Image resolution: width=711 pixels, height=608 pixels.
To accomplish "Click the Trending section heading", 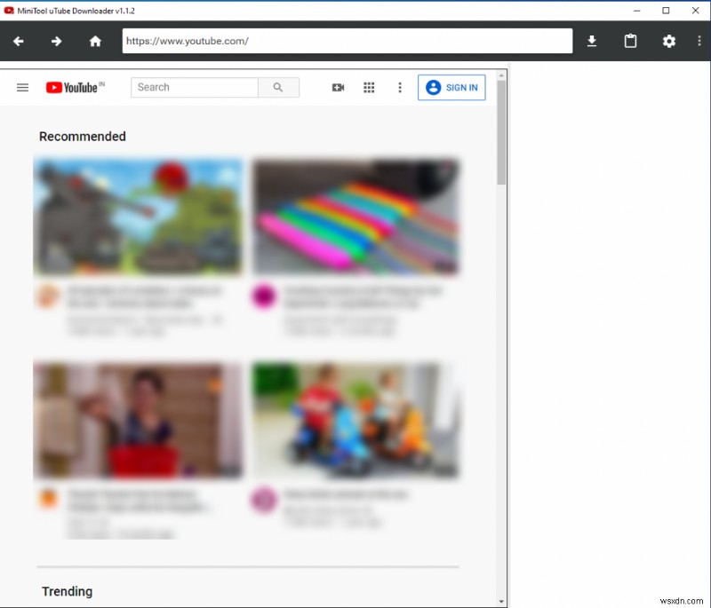I will tap(67, 591).
